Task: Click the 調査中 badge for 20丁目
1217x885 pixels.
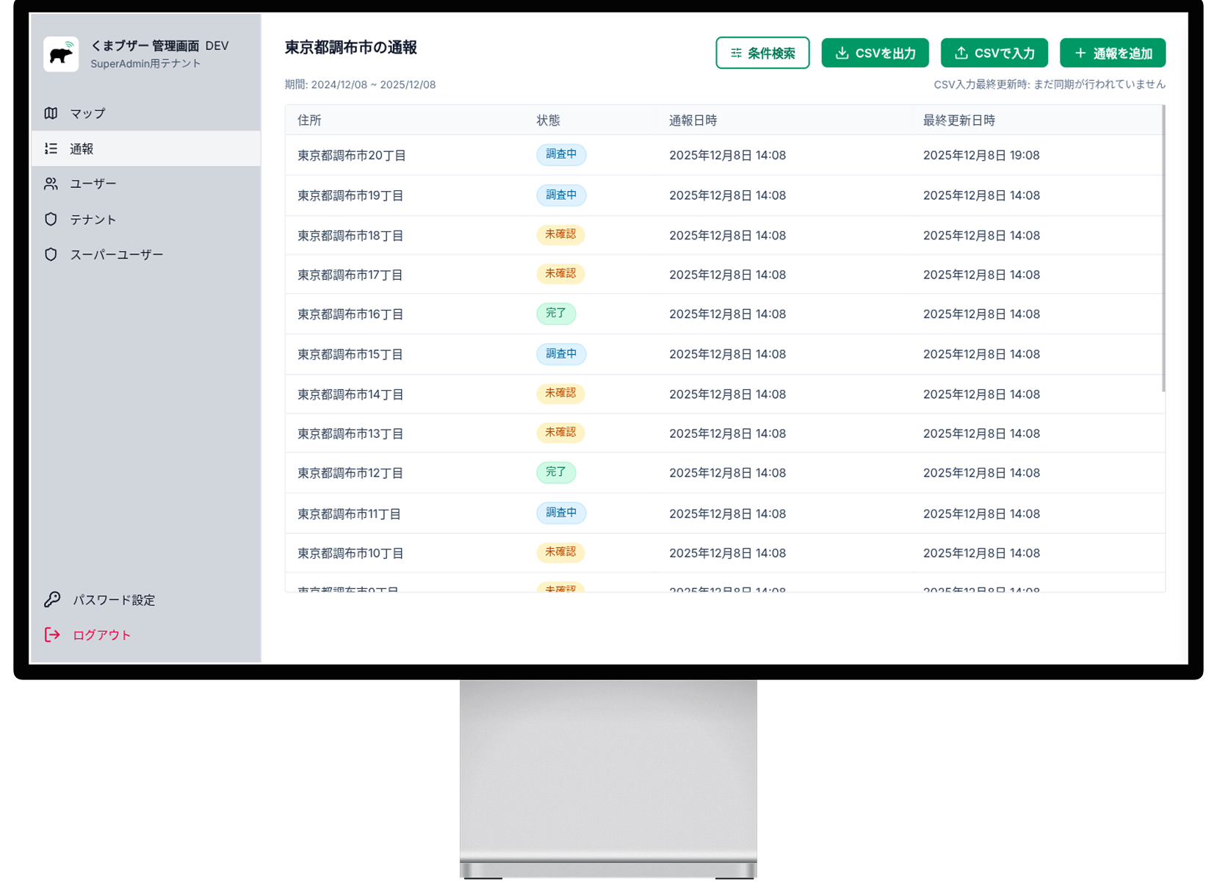Action: tap(561, 154)
